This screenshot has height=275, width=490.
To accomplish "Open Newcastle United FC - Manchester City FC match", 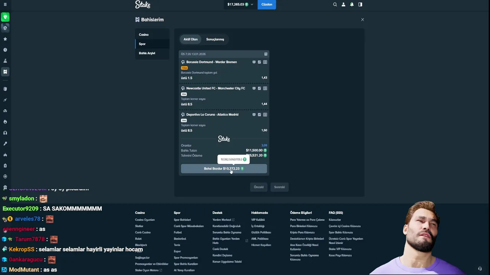I will pos(216,88).
